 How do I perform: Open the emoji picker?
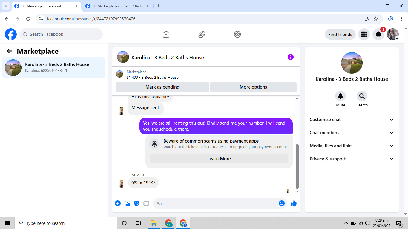click(282, 203)
